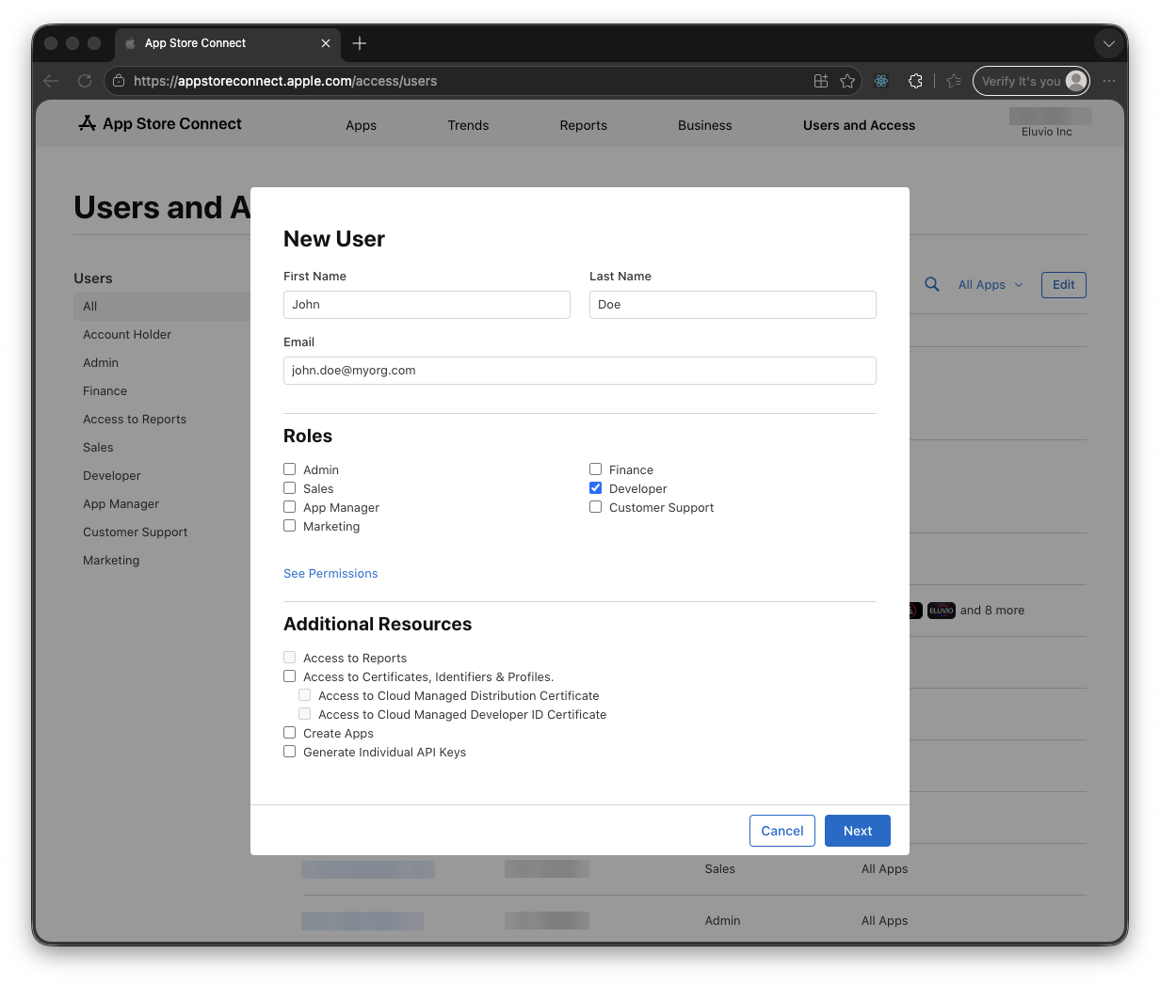Screen dimensions: 1160x985
Task: Select Access to Reports in sidebar
Action: (x=135, y=420)
